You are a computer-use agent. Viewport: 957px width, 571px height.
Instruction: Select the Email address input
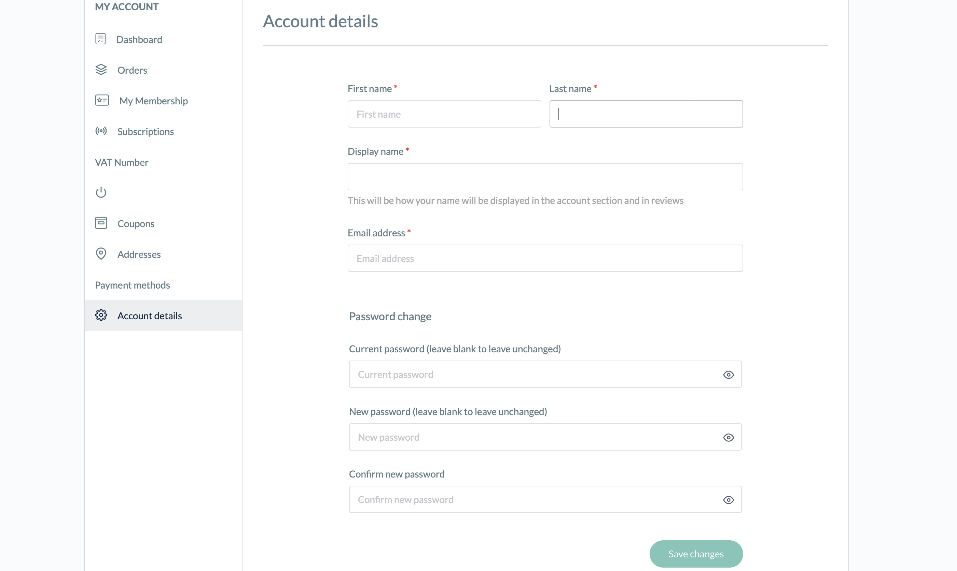coord(545,259)
